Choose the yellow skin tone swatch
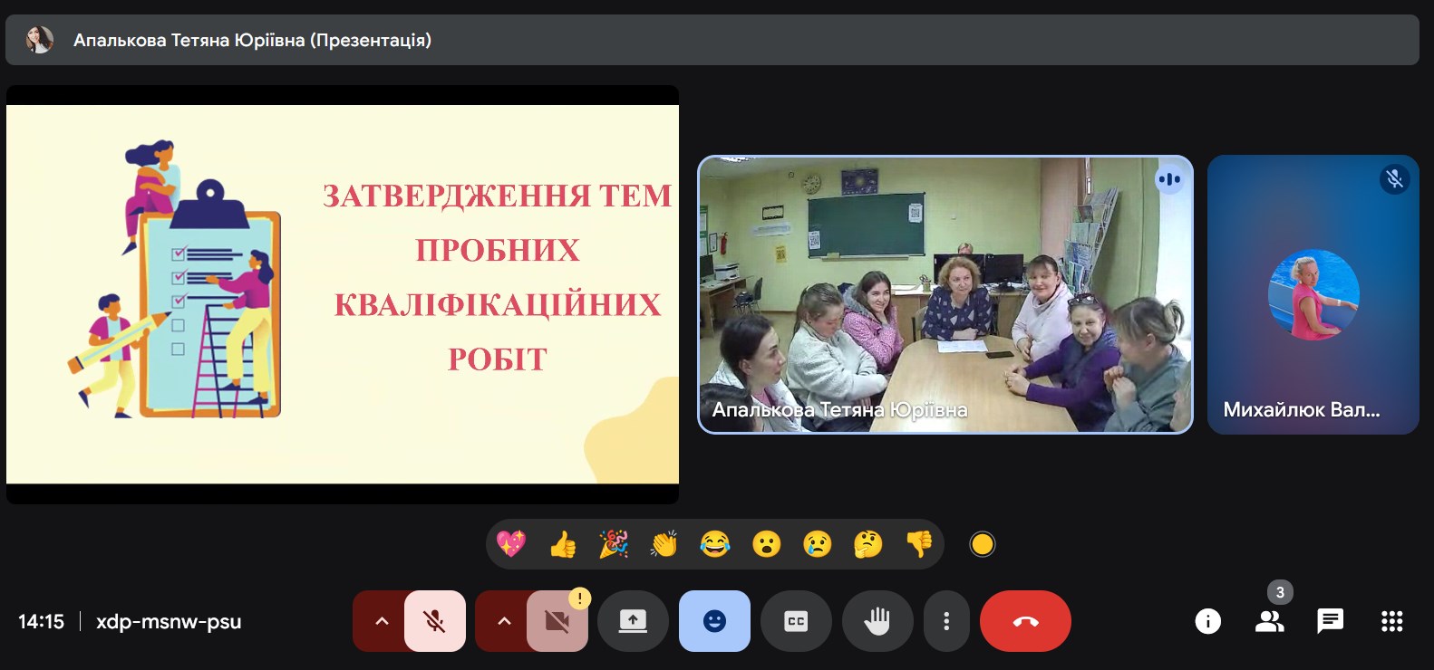This screenshot has height=670, width=1434. click(x=982, y=544)
